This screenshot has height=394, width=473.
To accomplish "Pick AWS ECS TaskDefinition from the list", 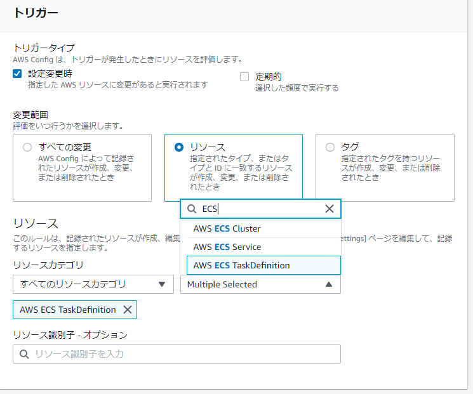I will [x=263, y=265].
